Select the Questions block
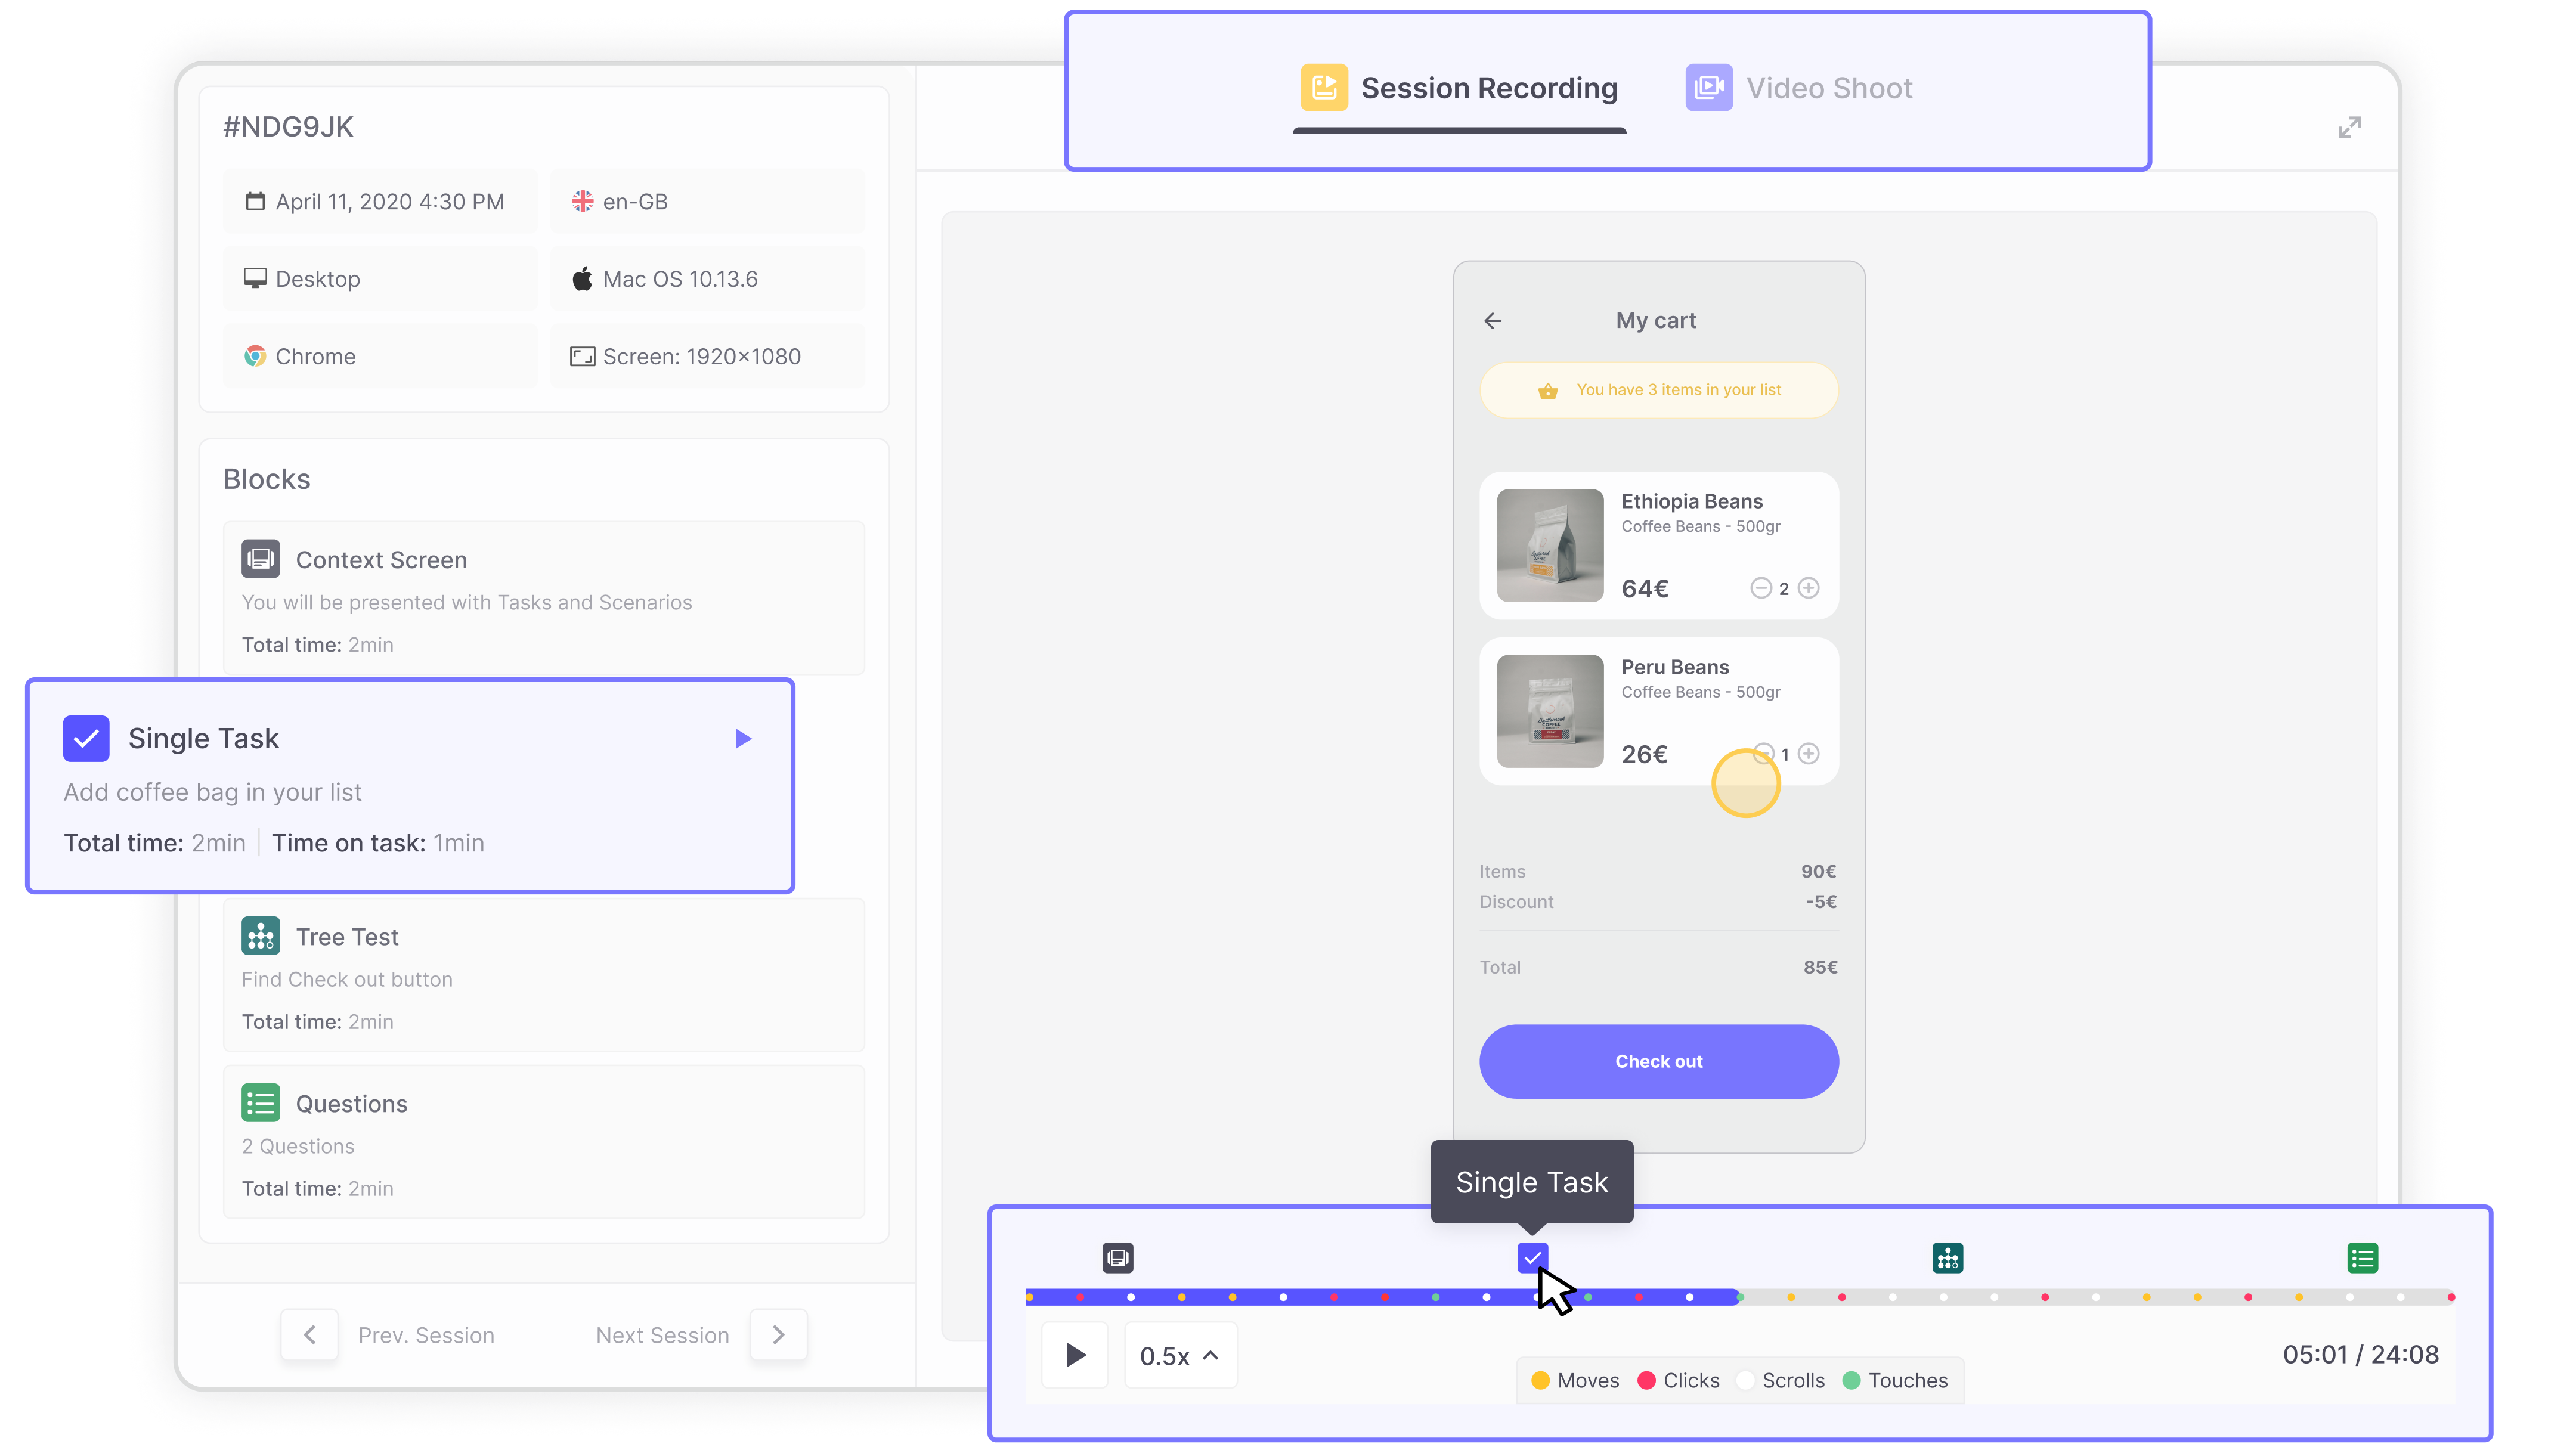This screenshot has height=1450, width=2576. coord(543,1142)
